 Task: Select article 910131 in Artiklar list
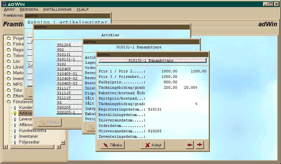click(69, 54)
